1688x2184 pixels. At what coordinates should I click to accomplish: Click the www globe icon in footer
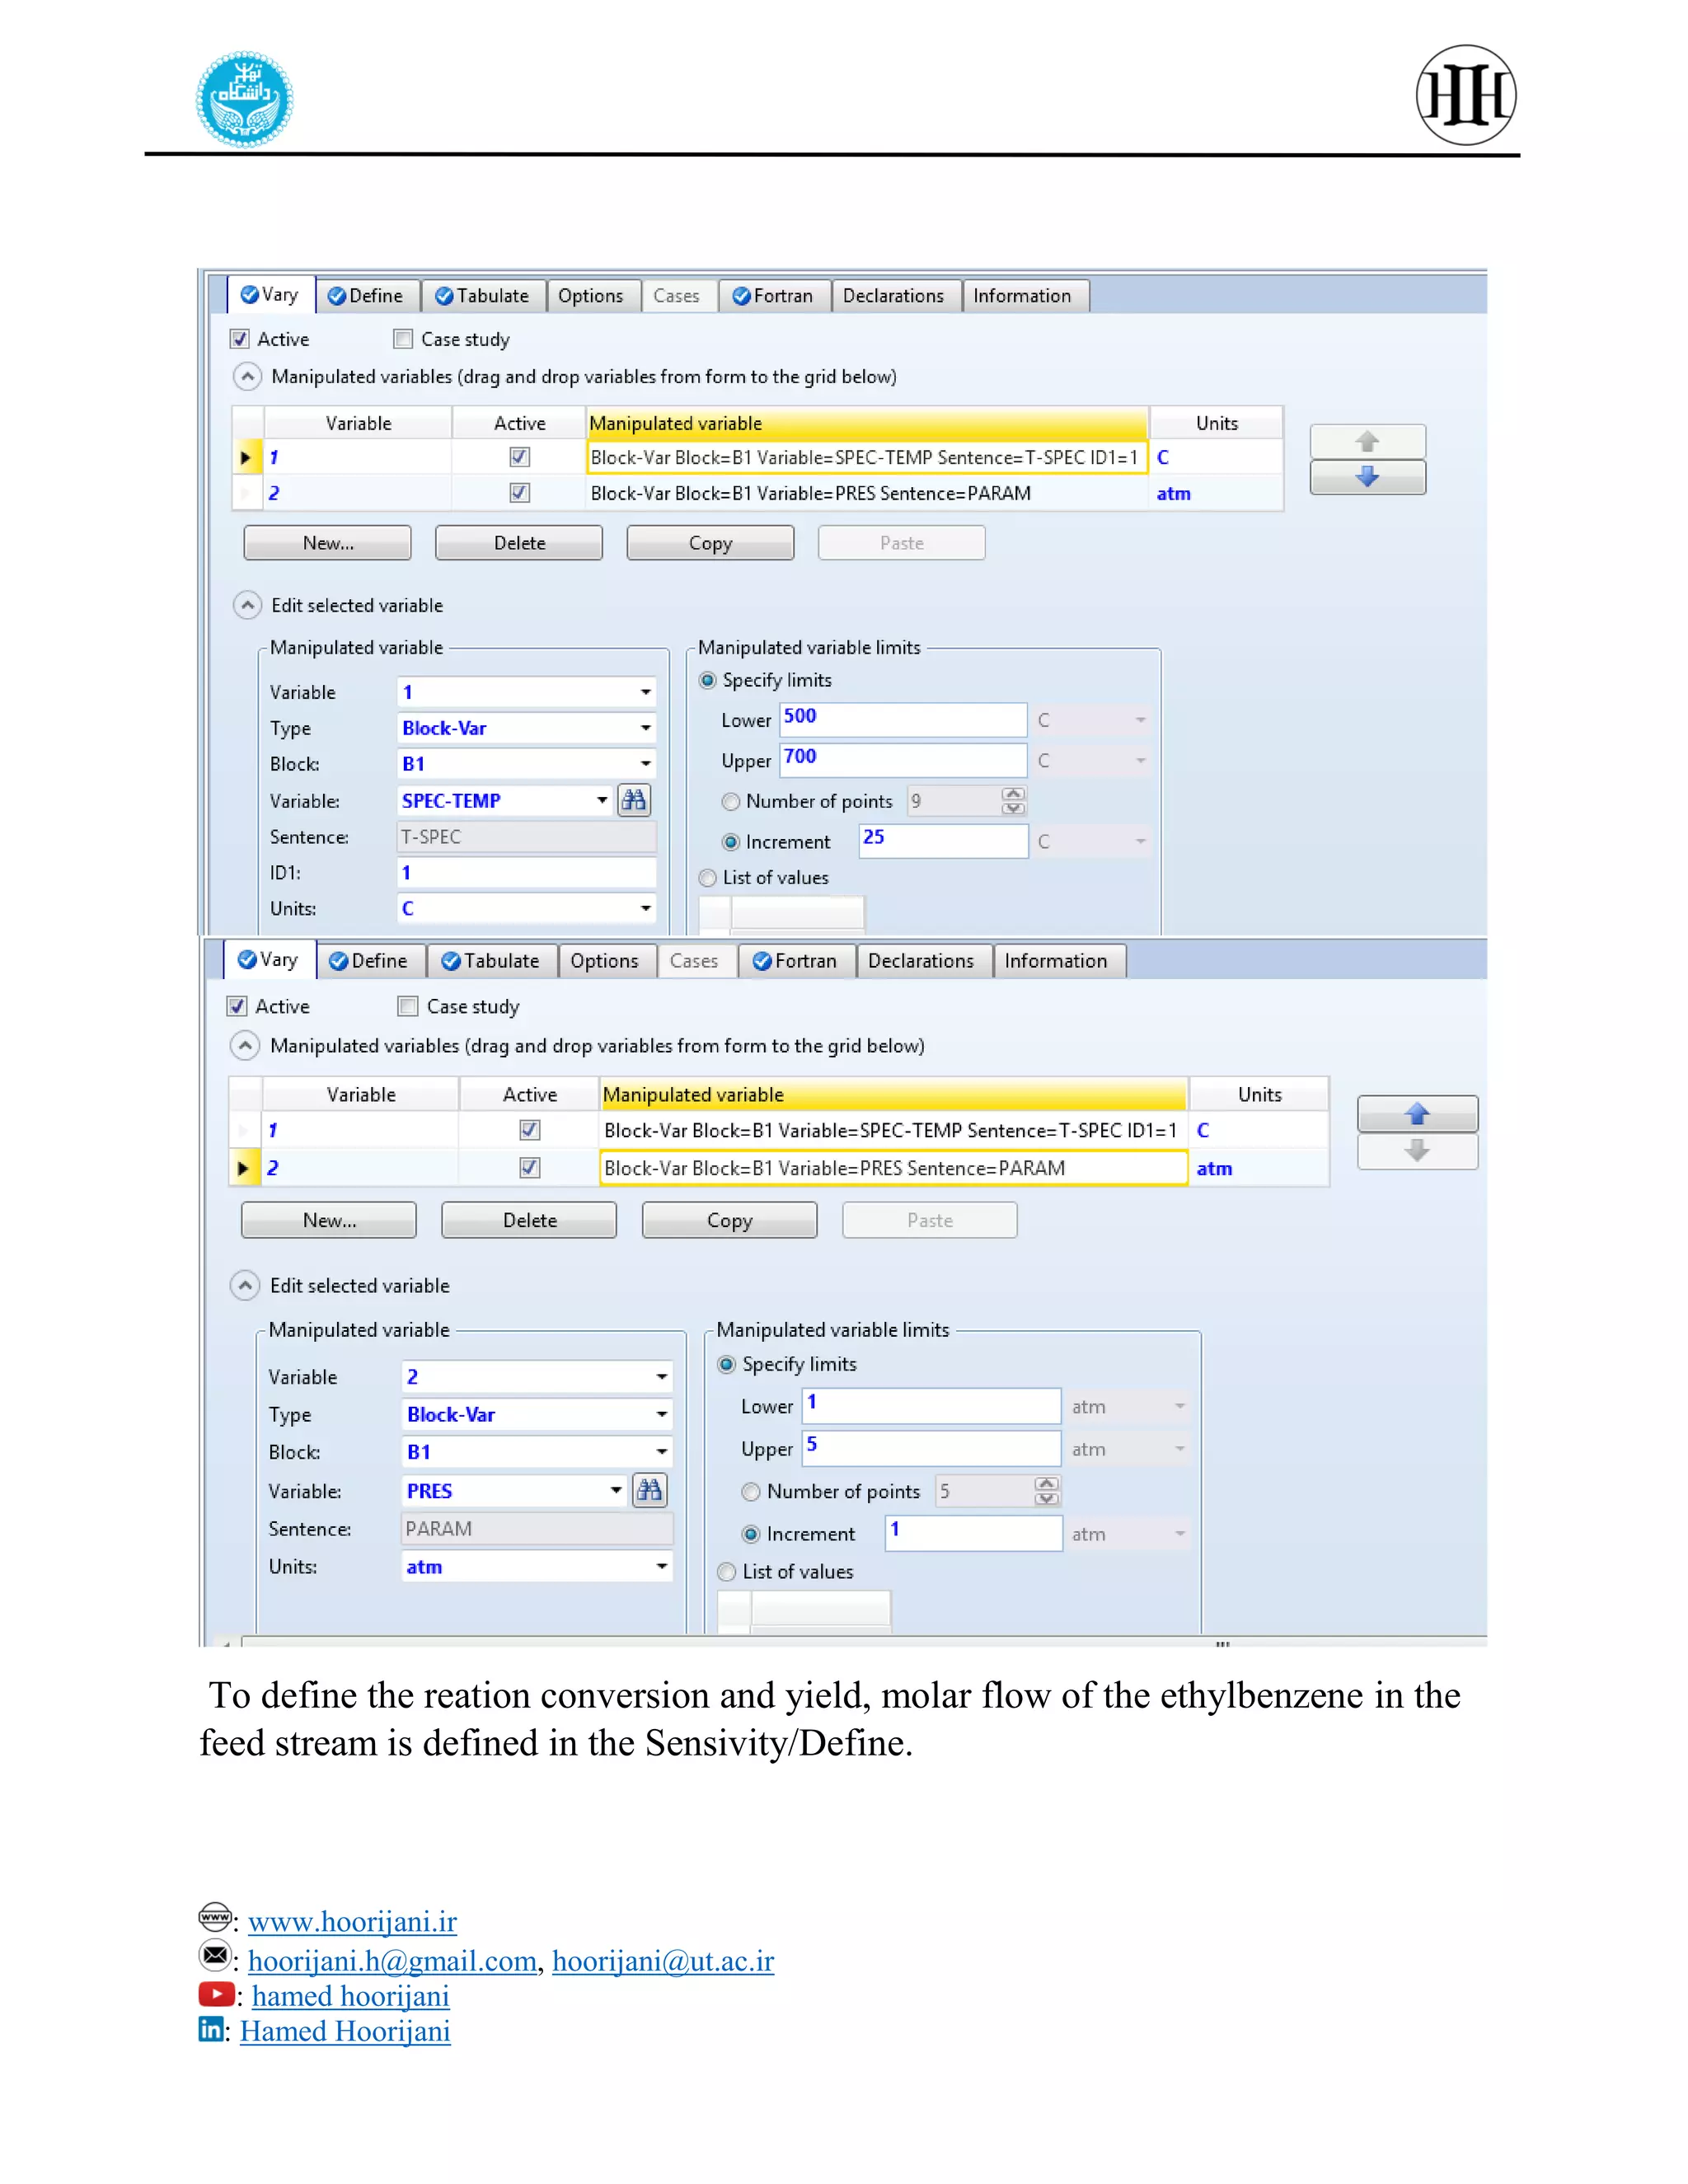click(215, 1917)
